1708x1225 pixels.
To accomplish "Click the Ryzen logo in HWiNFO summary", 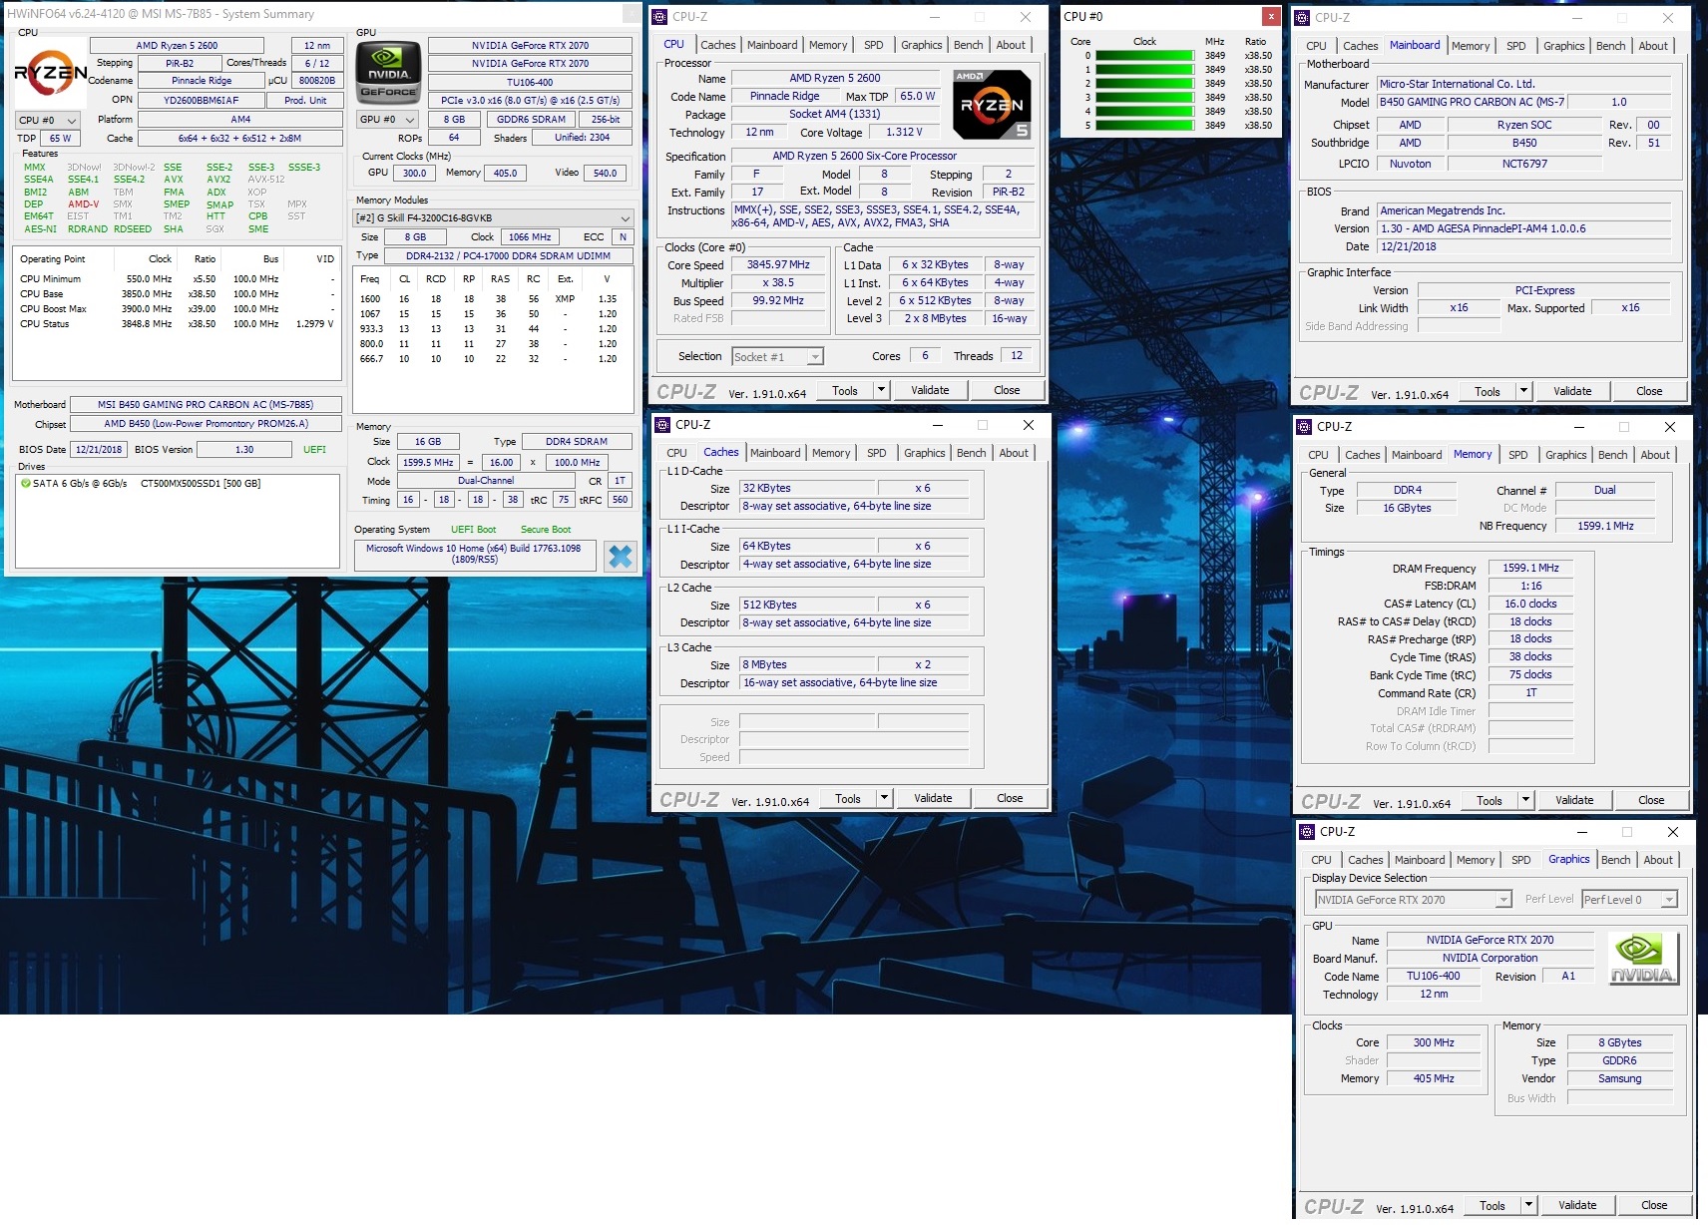I will (49, 73).
